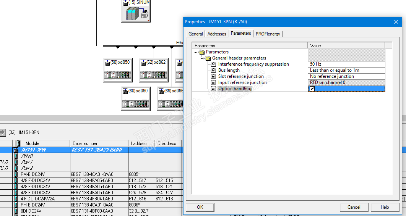Click the module icon beside PN-IO
This screenshot has width=406, height=216.
click(16, 156)
